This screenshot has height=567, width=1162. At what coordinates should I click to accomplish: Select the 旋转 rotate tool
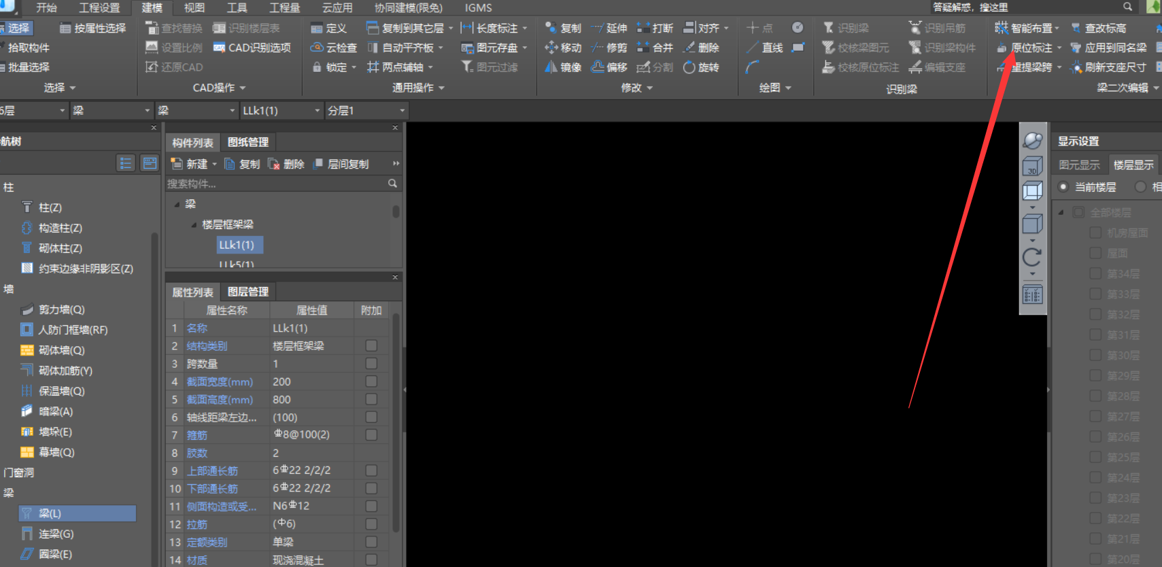[x=701, y=67]
